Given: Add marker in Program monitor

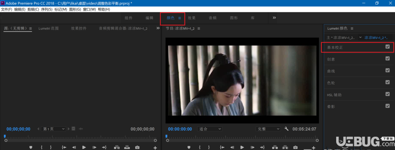Looking at the screenshot, I should (x=189, y=147).
